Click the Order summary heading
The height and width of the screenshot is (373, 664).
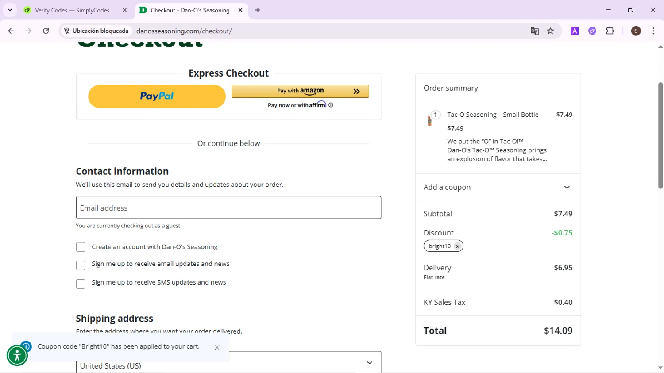pos(451,88)
